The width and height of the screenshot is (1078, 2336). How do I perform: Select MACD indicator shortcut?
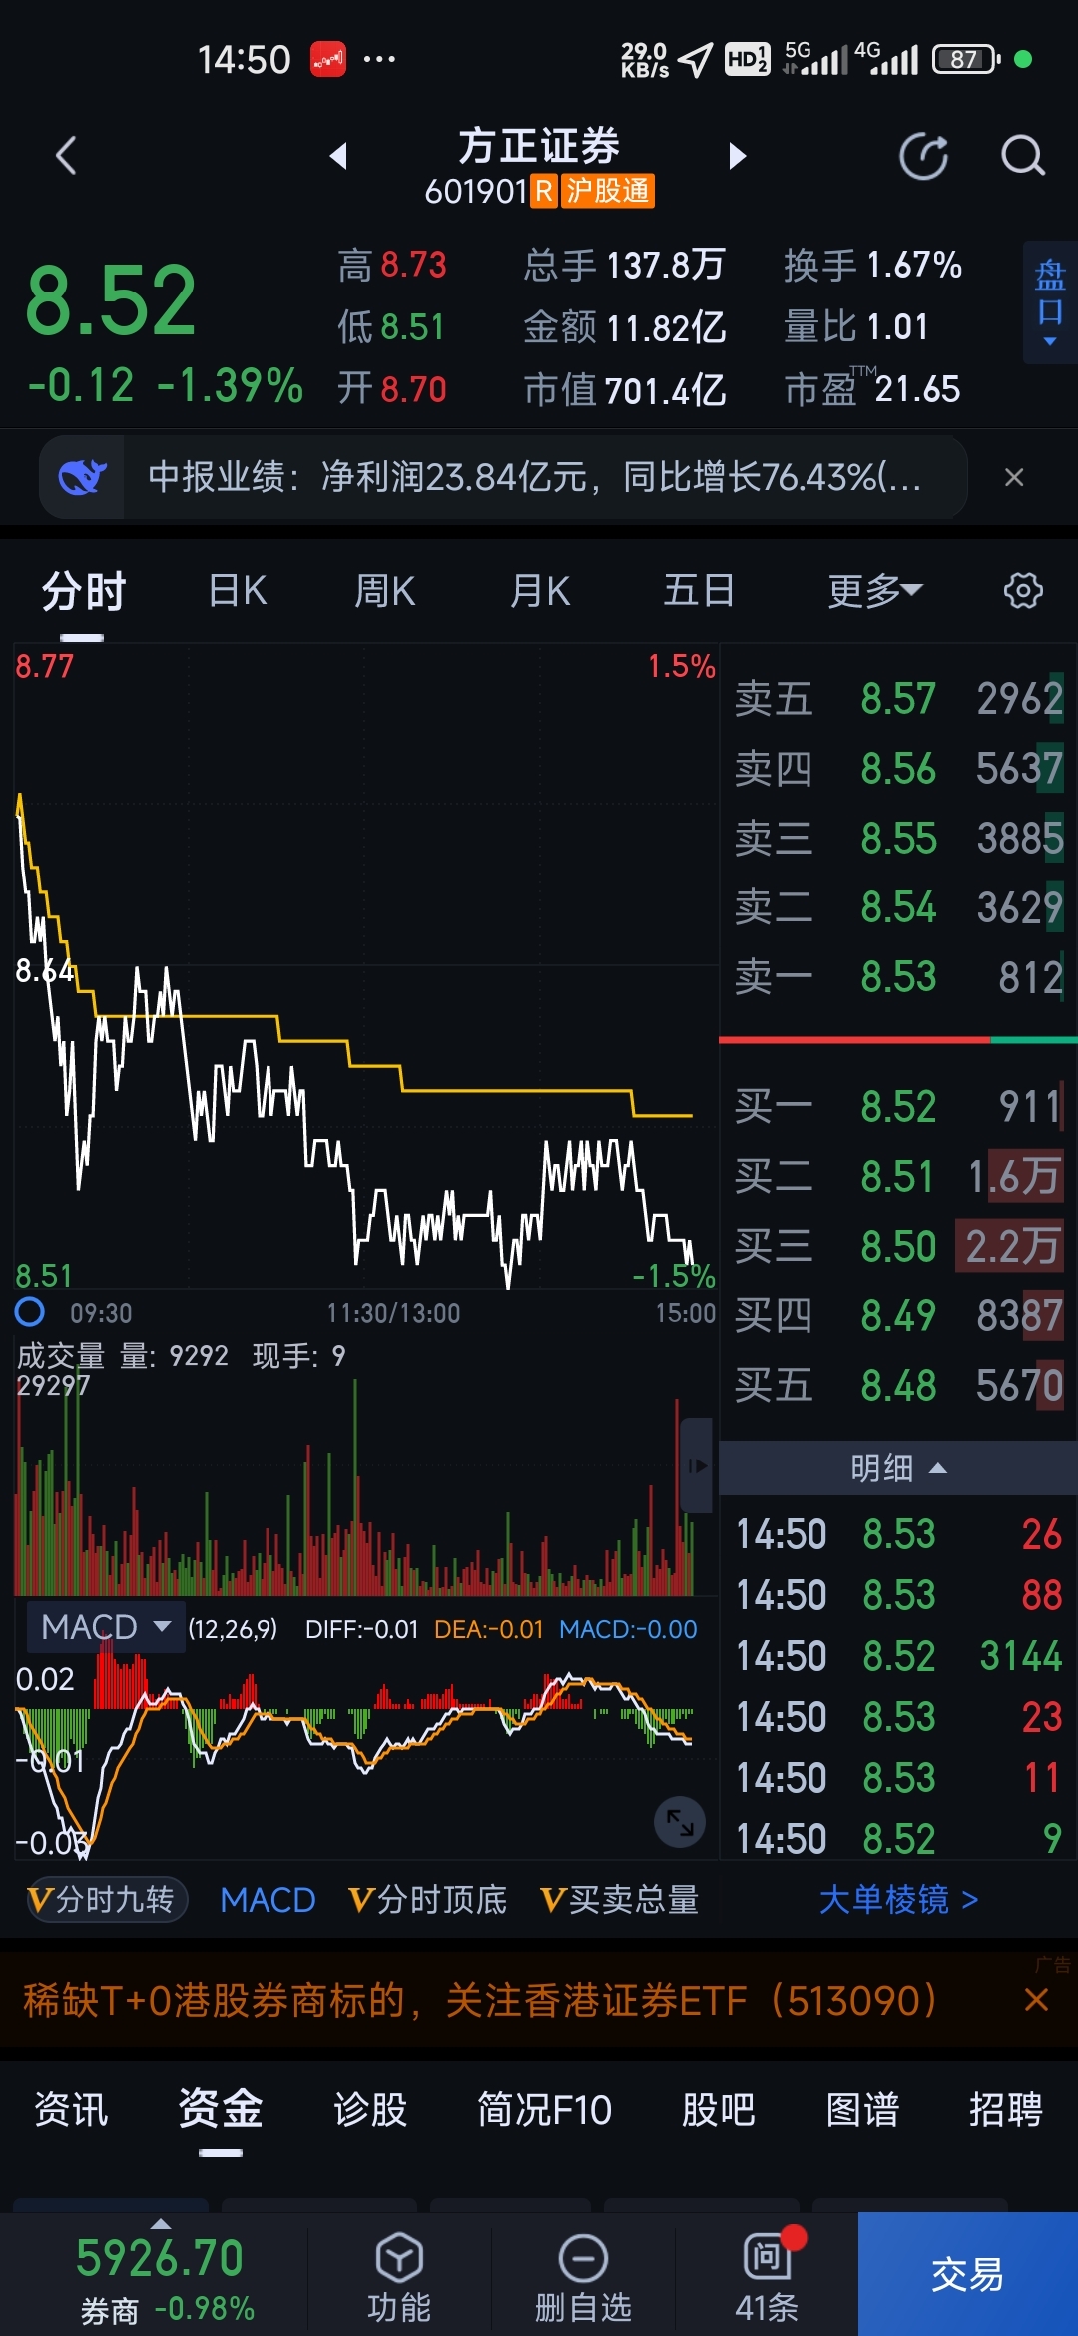268,1900
